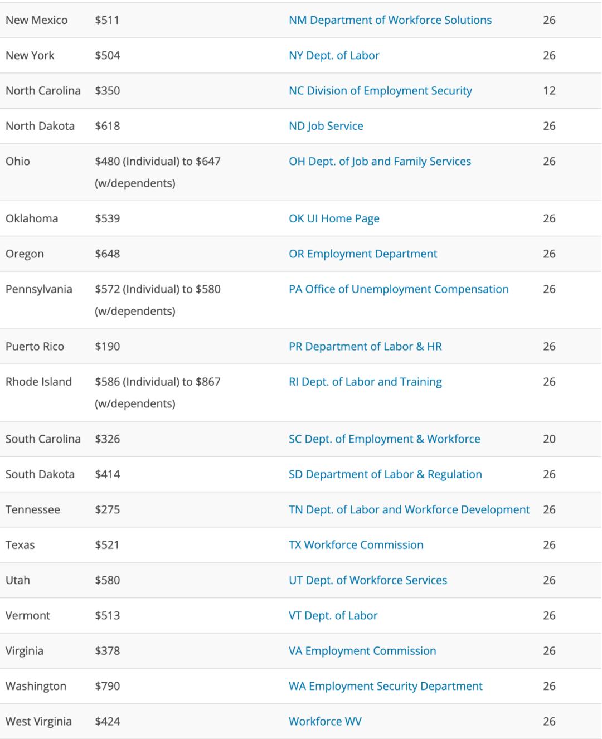602x739 pixels.
Task: Visit WA Employment Security Department link
Action: (386, 686)
